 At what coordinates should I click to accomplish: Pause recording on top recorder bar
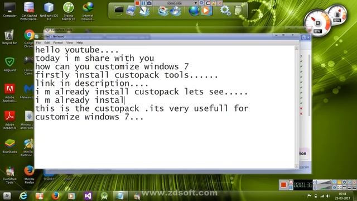143,3
